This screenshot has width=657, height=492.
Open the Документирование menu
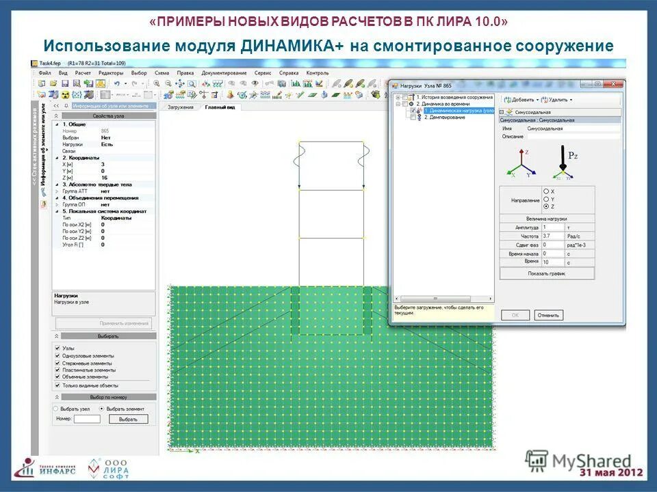(224, 73)
